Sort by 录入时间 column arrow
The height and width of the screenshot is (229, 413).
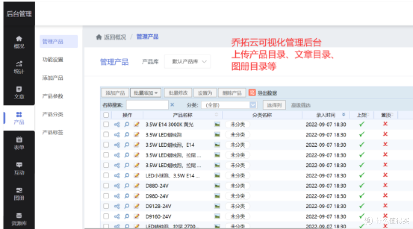click(x=343, y=114)
